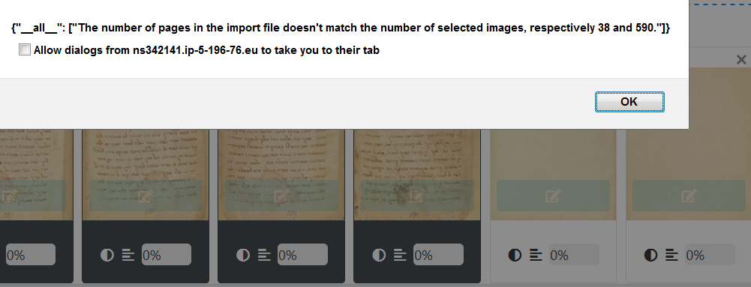Click edit icon on first light-colored blank card
This screenshot has width=751, height=287.
[x=553, y=196]
